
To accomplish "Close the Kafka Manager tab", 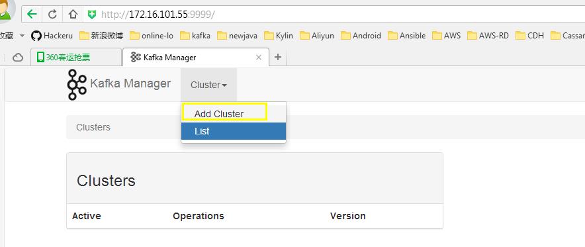I will coord(259,58).
